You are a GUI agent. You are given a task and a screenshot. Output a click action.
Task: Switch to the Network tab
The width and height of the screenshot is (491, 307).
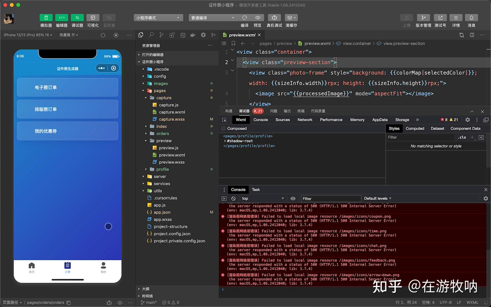304,120
